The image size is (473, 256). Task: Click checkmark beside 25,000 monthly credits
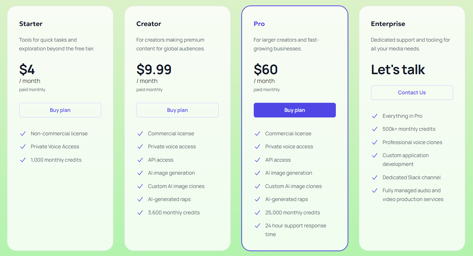[x=257, y=213]
